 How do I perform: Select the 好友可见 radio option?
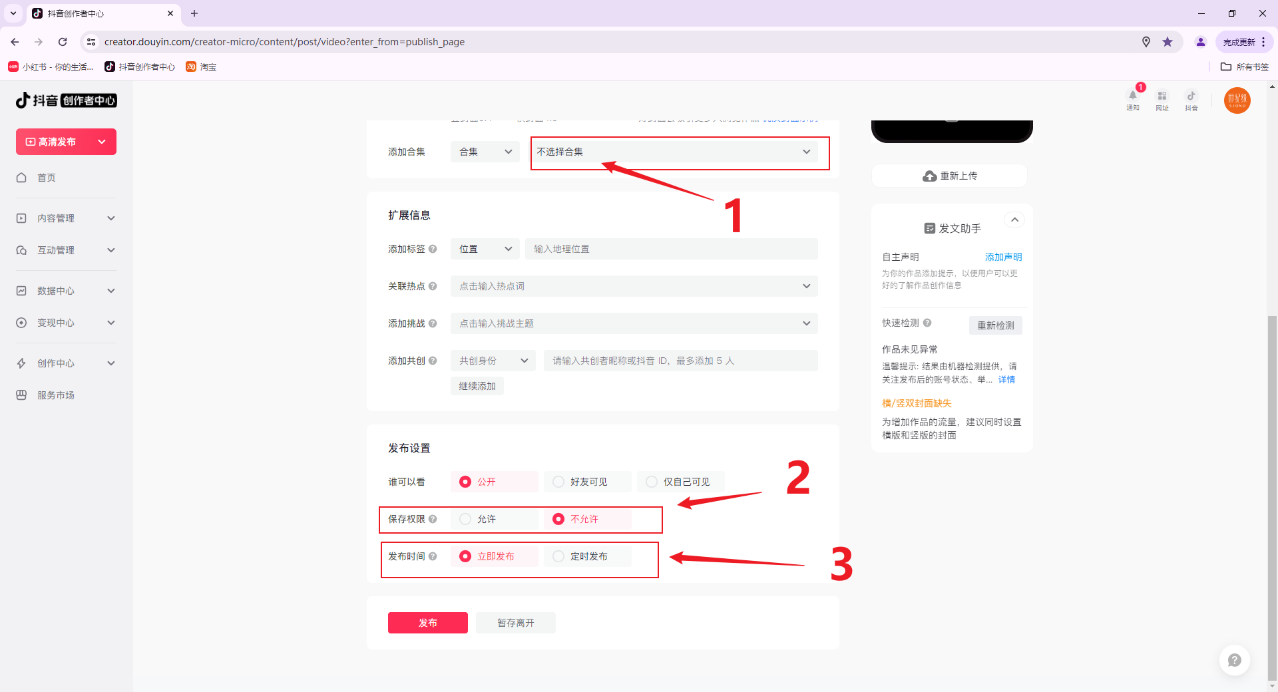pyautogui.click(x=558, y=482)
